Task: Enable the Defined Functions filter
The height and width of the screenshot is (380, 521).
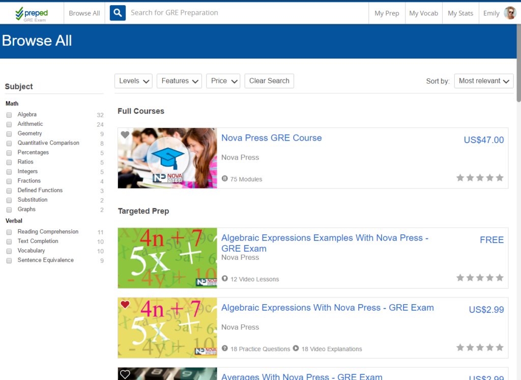Action: pos(9,191)
